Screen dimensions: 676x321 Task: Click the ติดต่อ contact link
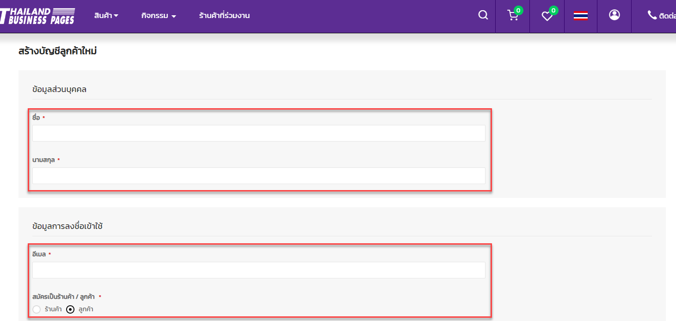668,16
